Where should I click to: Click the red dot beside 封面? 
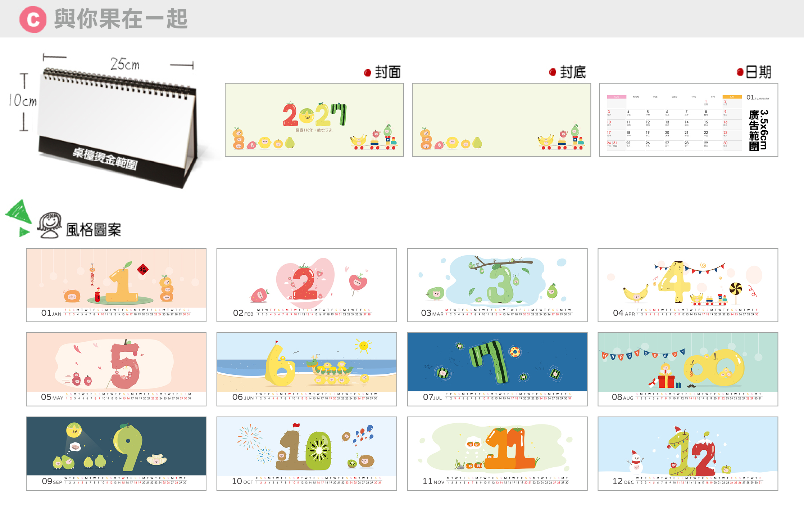pyautogui.click(x=367, y=73)
